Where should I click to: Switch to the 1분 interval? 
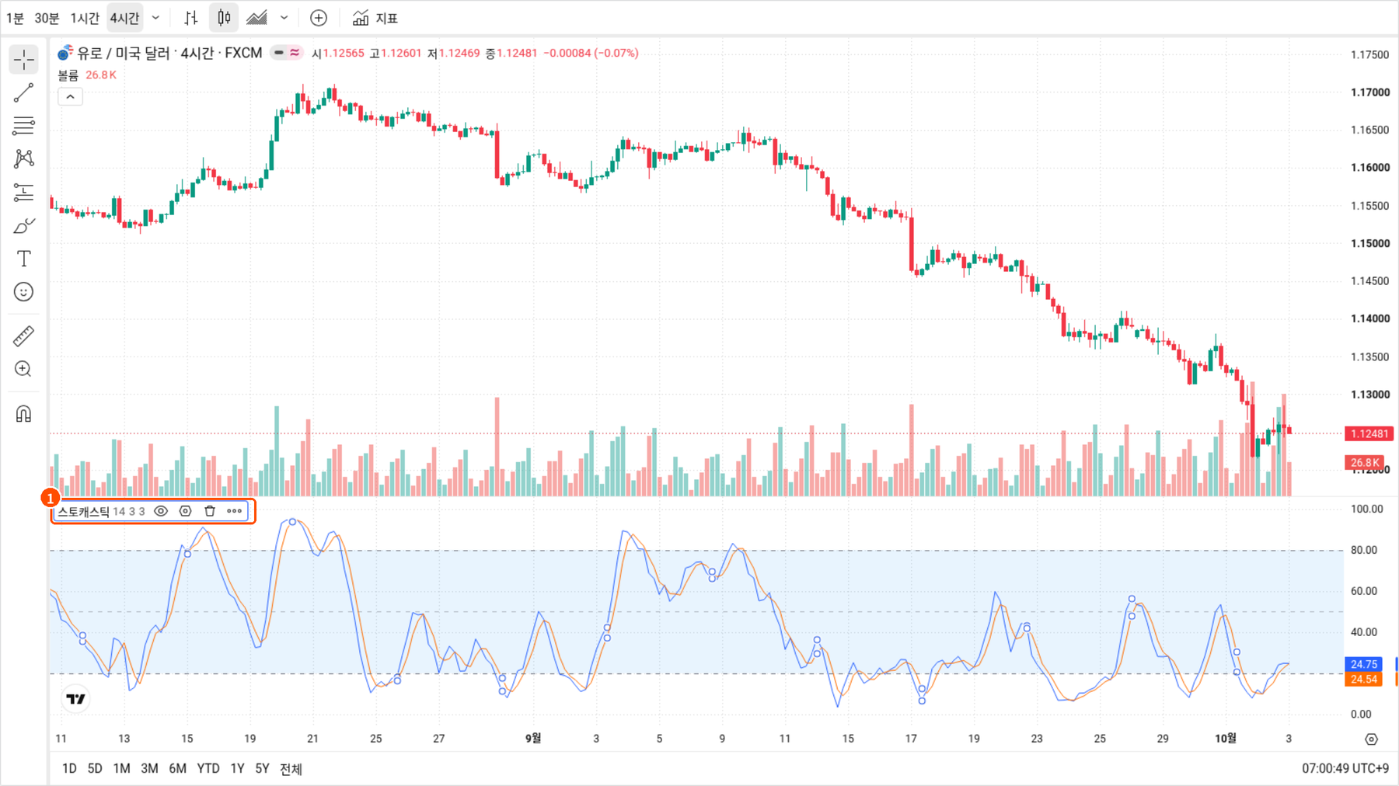(x=15, y=18)
